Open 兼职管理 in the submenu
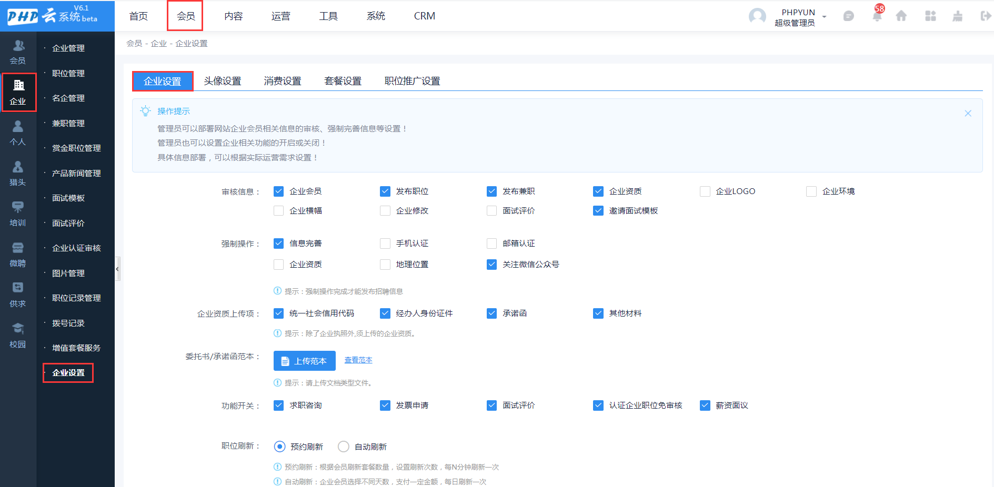Screen dimensions: 994x487 (x=68, y=124)
